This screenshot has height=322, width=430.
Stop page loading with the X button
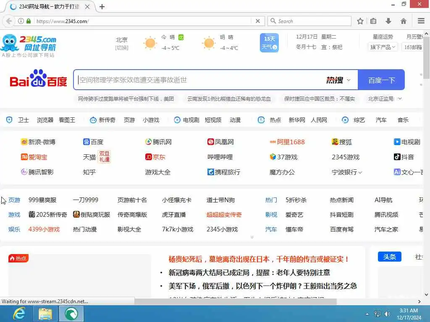point(257,21)
